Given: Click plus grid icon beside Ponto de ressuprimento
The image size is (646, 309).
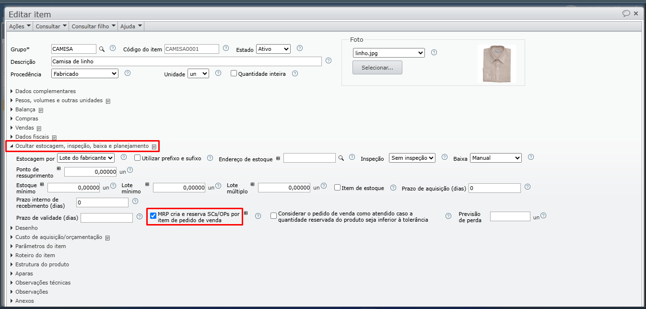Looking at the screenshot, I should [59, 168].
